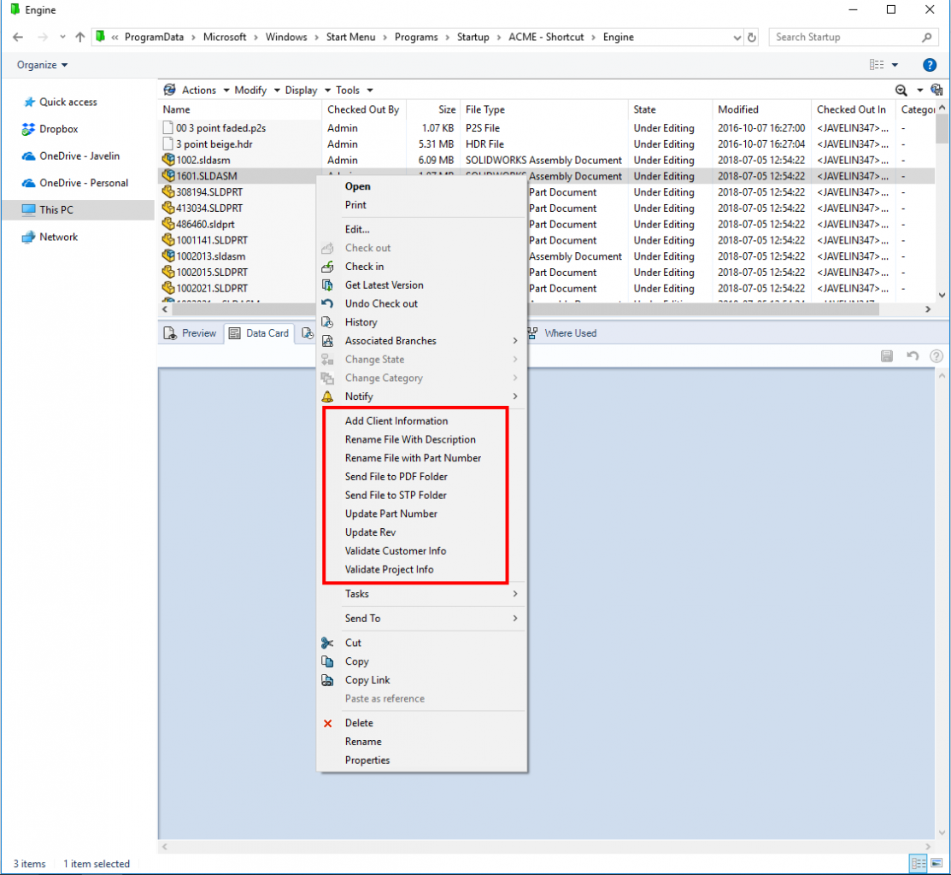Image resolution: width=951 pixels, height=875 pixels.
Task: Select Rename File with Part Number
Action: coord(413,458)
